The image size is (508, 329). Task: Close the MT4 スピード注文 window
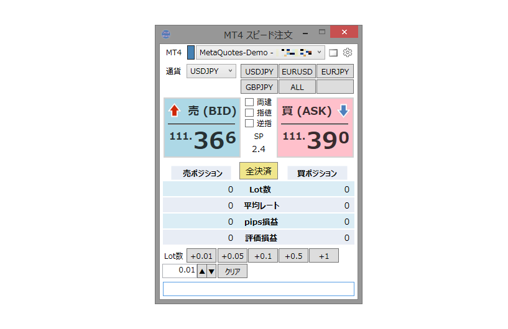(x=344, y=32)
